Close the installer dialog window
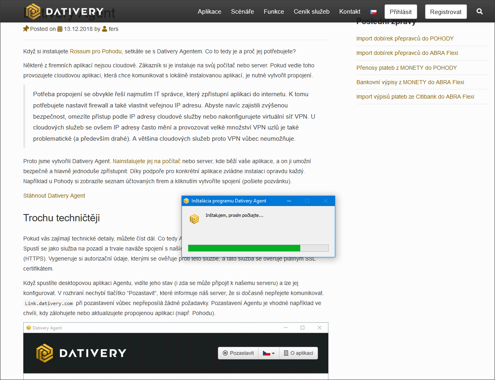The width and height of the screenshot is (495, 380). click(x=326, y=201)
